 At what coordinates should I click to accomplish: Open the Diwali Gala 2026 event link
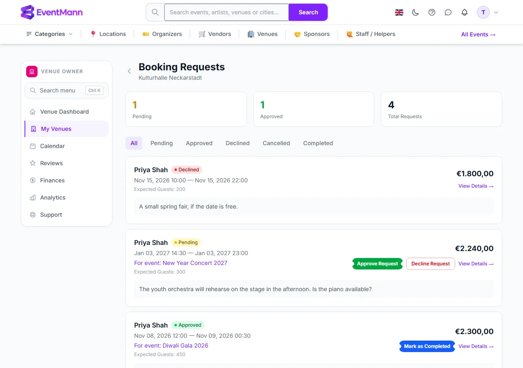171,346
